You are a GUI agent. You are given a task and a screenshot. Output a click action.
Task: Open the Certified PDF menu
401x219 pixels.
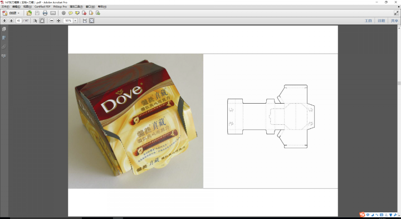42,7
